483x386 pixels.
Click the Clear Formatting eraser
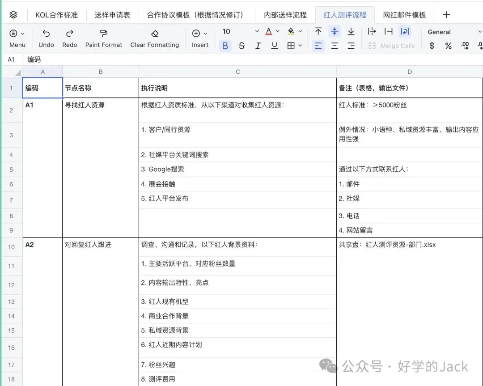[x=155, y=33]
